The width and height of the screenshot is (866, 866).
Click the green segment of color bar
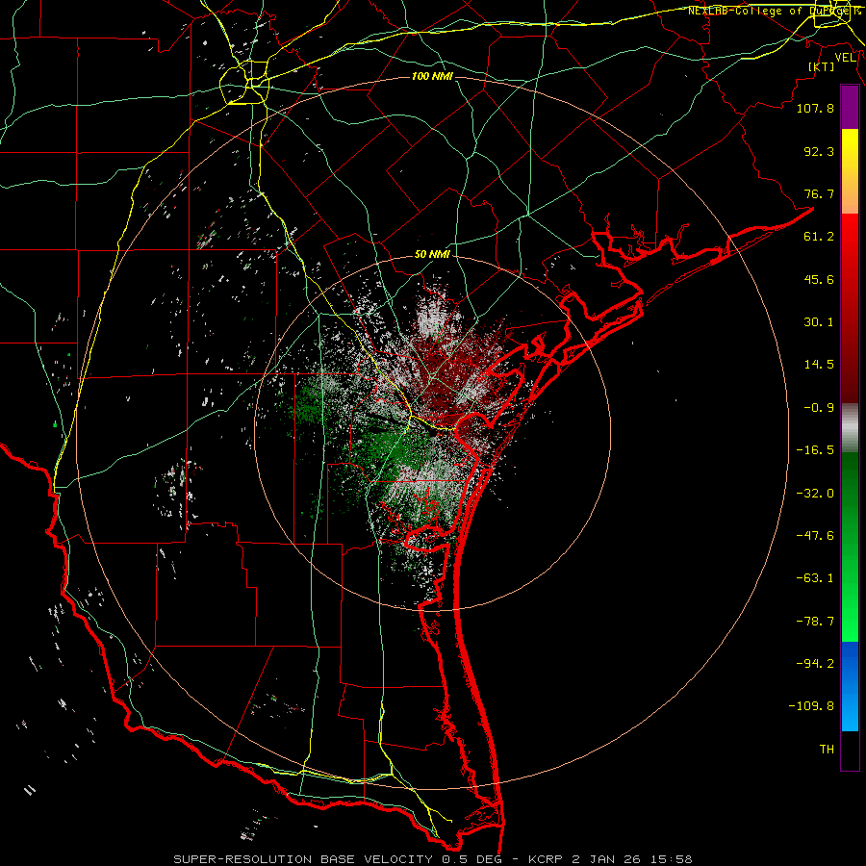coord(850,547)
